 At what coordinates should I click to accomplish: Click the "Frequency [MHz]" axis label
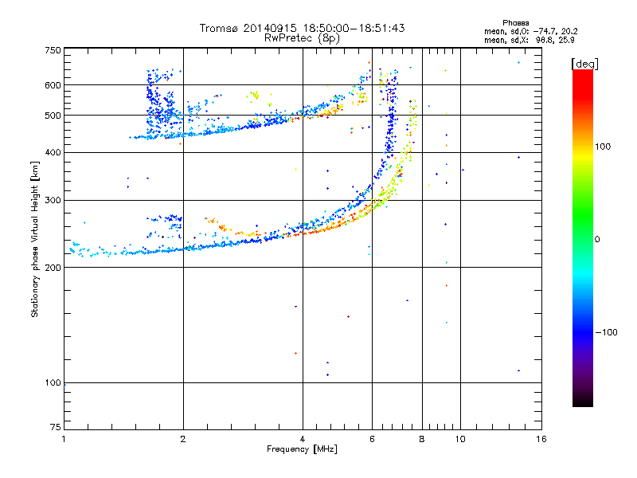(x=302, y=449)
